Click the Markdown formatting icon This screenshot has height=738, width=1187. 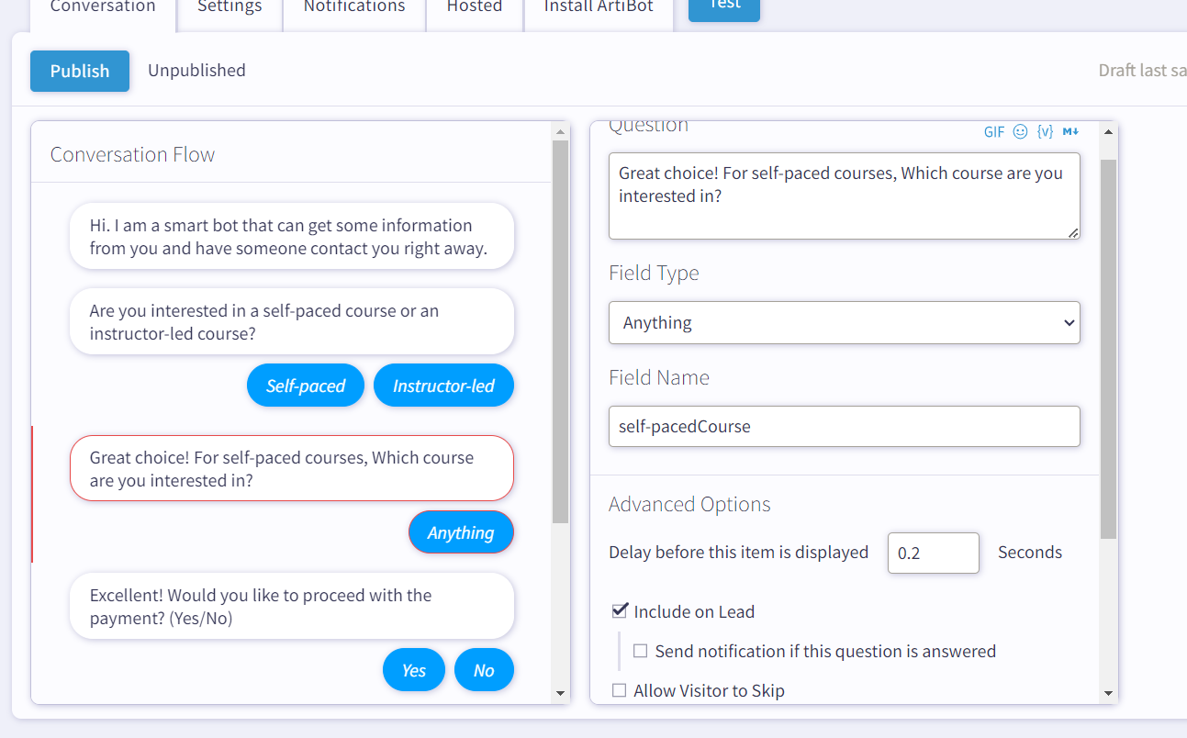1070,132
